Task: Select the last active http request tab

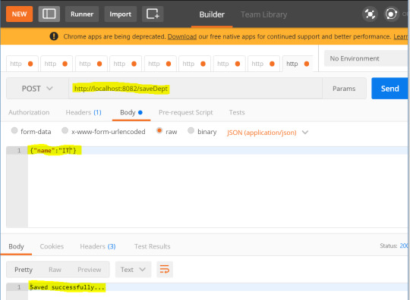Action: (298, 64)
